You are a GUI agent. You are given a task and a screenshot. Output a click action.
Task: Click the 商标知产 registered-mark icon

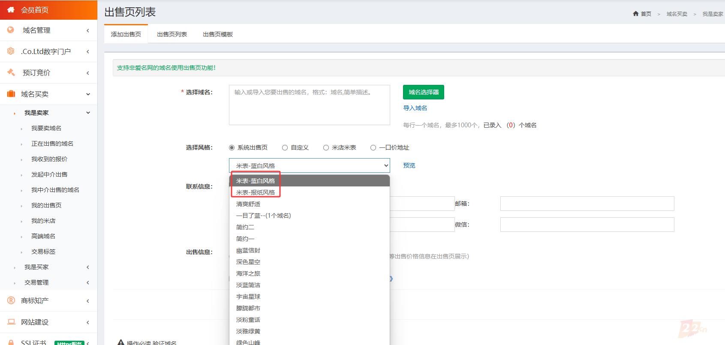point(11,300)
